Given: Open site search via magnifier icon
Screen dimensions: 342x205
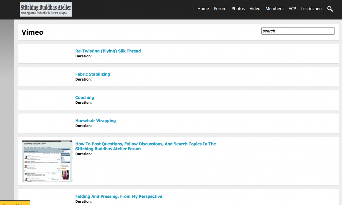Looking at the screenshot, I should pos(330,9).
